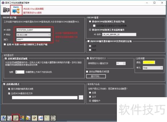Toggle start full-screen viewer checkbox
Viewport: 167px width, 122px height.
pos(87,71)
